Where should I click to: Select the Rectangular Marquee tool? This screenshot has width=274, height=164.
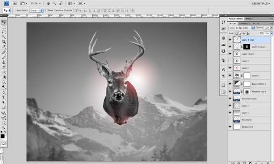point(4,27)
